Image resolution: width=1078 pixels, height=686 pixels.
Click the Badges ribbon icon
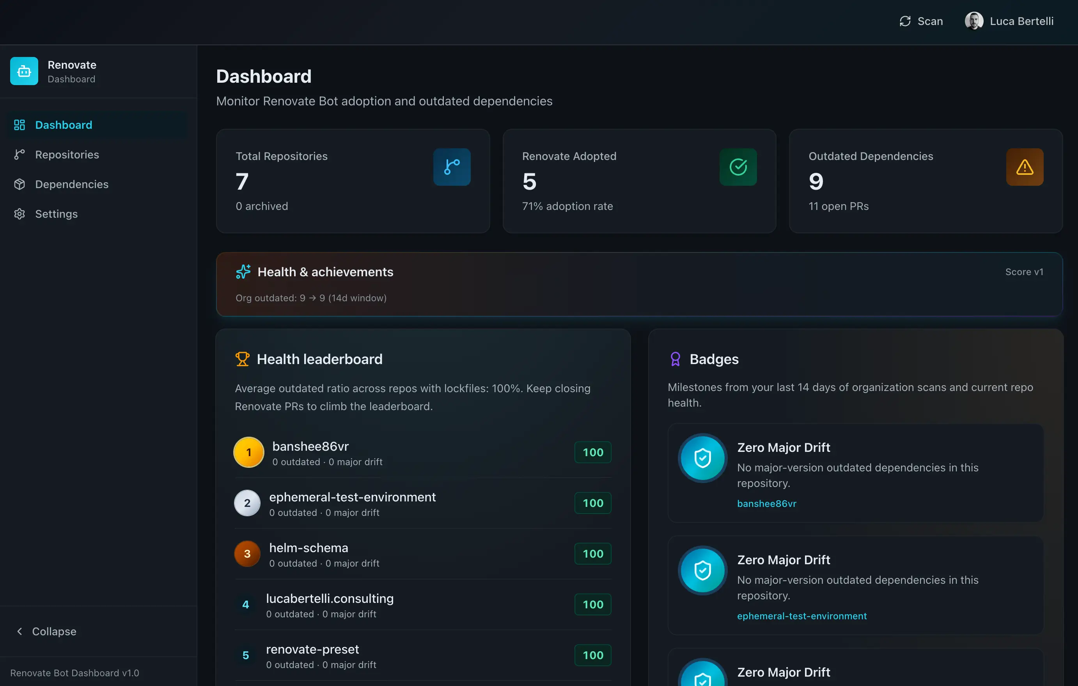[x=675, y=359]
